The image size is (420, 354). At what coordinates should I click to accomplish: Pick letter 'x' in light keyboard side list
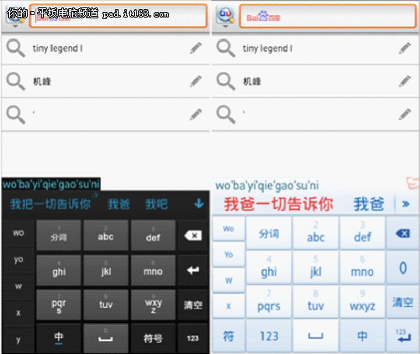pos(228,306)
